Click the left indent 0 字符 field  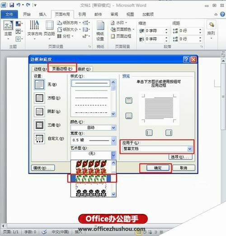coord(155,31)
